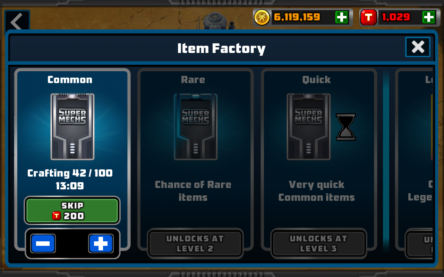
Task: Click the hourglass icon on Quick
Action: point(346,127)
